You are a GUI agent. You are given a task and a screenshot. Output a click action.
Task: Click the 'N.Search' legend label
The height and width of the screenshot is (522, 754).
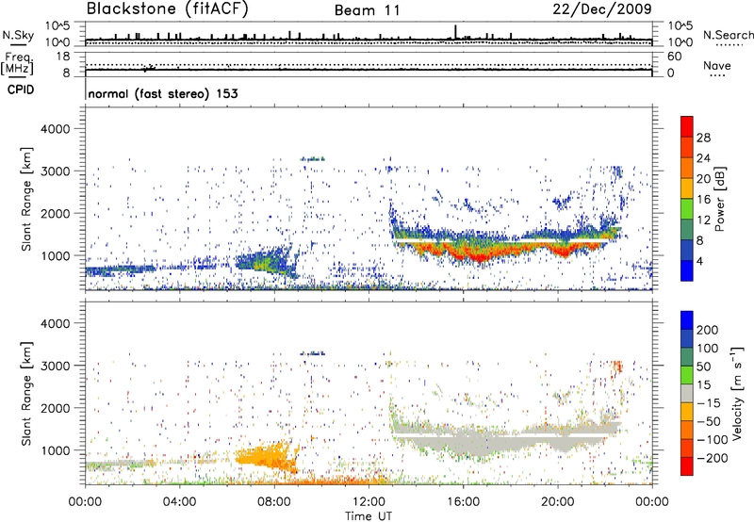(x=728, y=35)
